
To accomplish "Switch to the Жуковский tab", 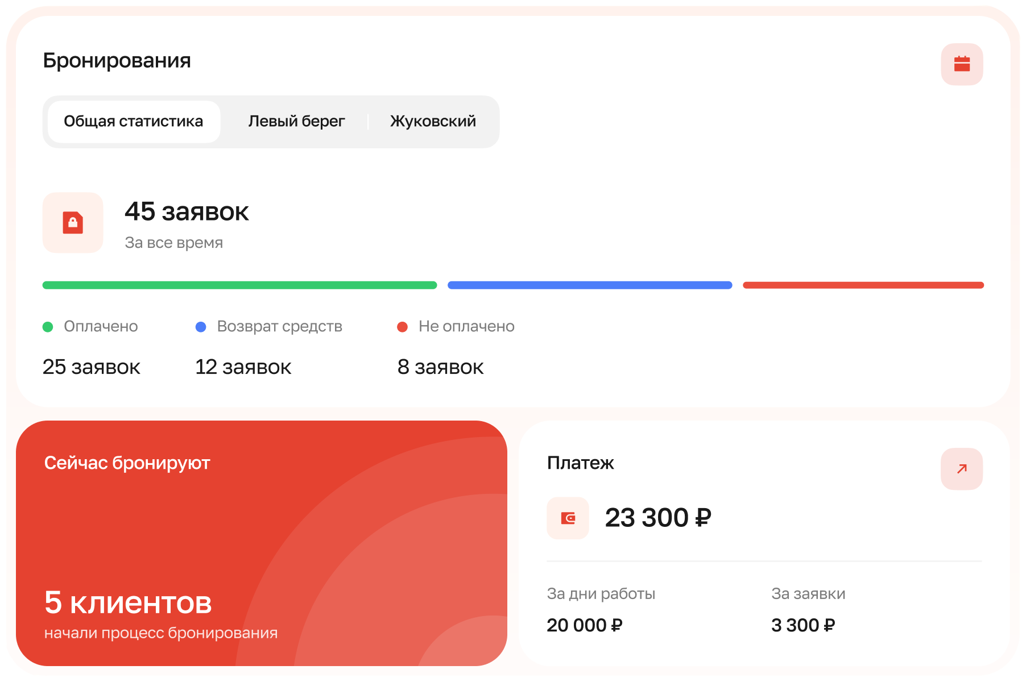I will pyautogui.click(x=433, y=122).
